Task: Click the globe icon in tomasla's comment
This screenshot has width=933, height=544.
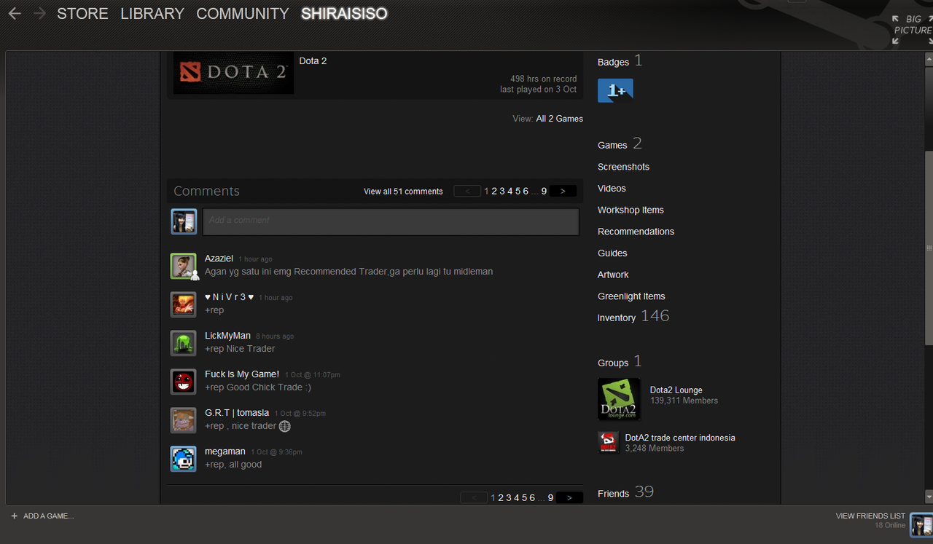Action: click(x=285, y=426)
